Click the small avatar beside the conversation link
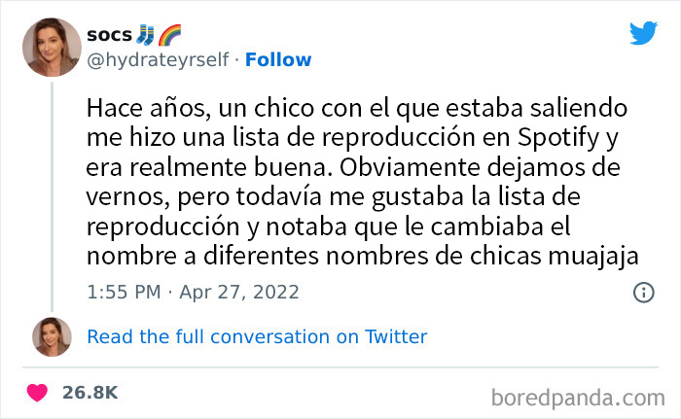Image resolution: width=681 pixels, height=419 pixels. tap(51, 336)
